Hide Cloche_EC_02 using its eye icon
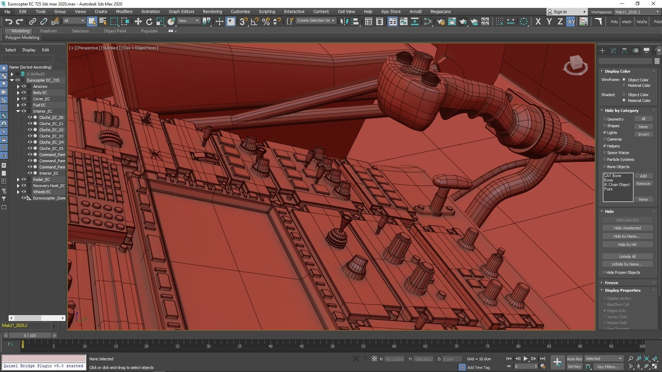 [30, 130]
